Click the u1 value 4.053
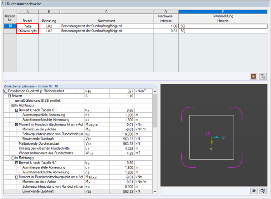Image resolution: width=271 pixels, height=199 pixels. click(122, 149)
